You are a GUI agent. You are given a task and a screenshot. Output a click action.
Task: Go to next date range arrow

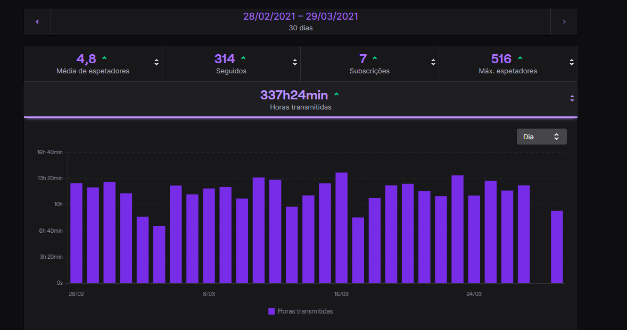click(x=564, y=22)
